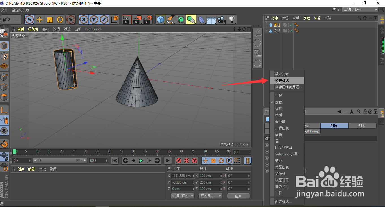The width and height of the screenshot is (385, 207).
Task: Click the Undo arrow icon
Action: (7, 20)
